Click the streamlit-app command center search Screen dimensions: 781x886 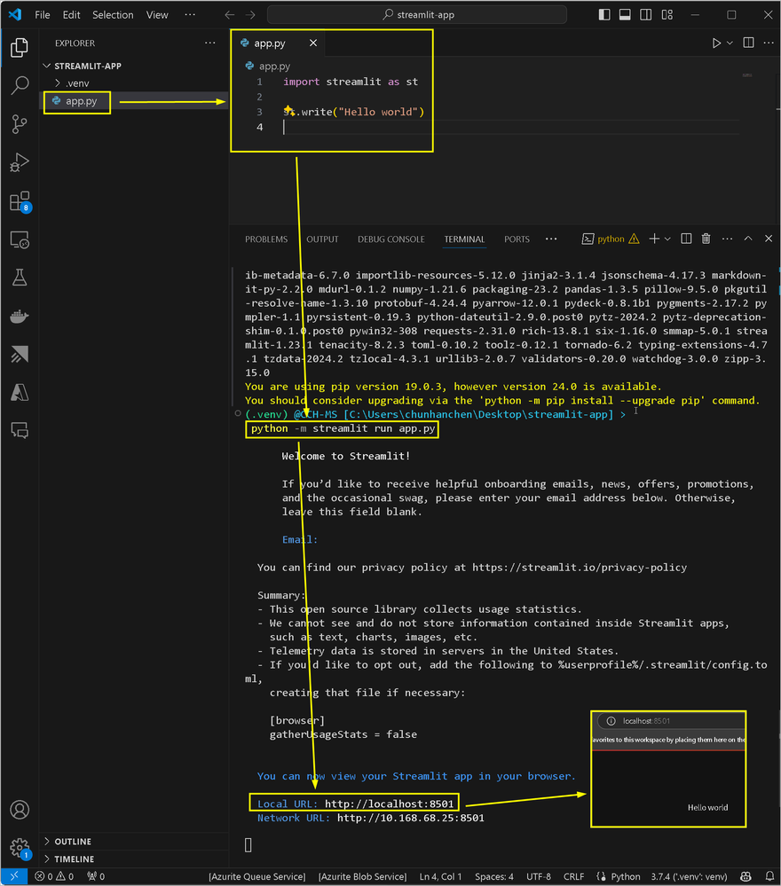click(x=417, y=15)
